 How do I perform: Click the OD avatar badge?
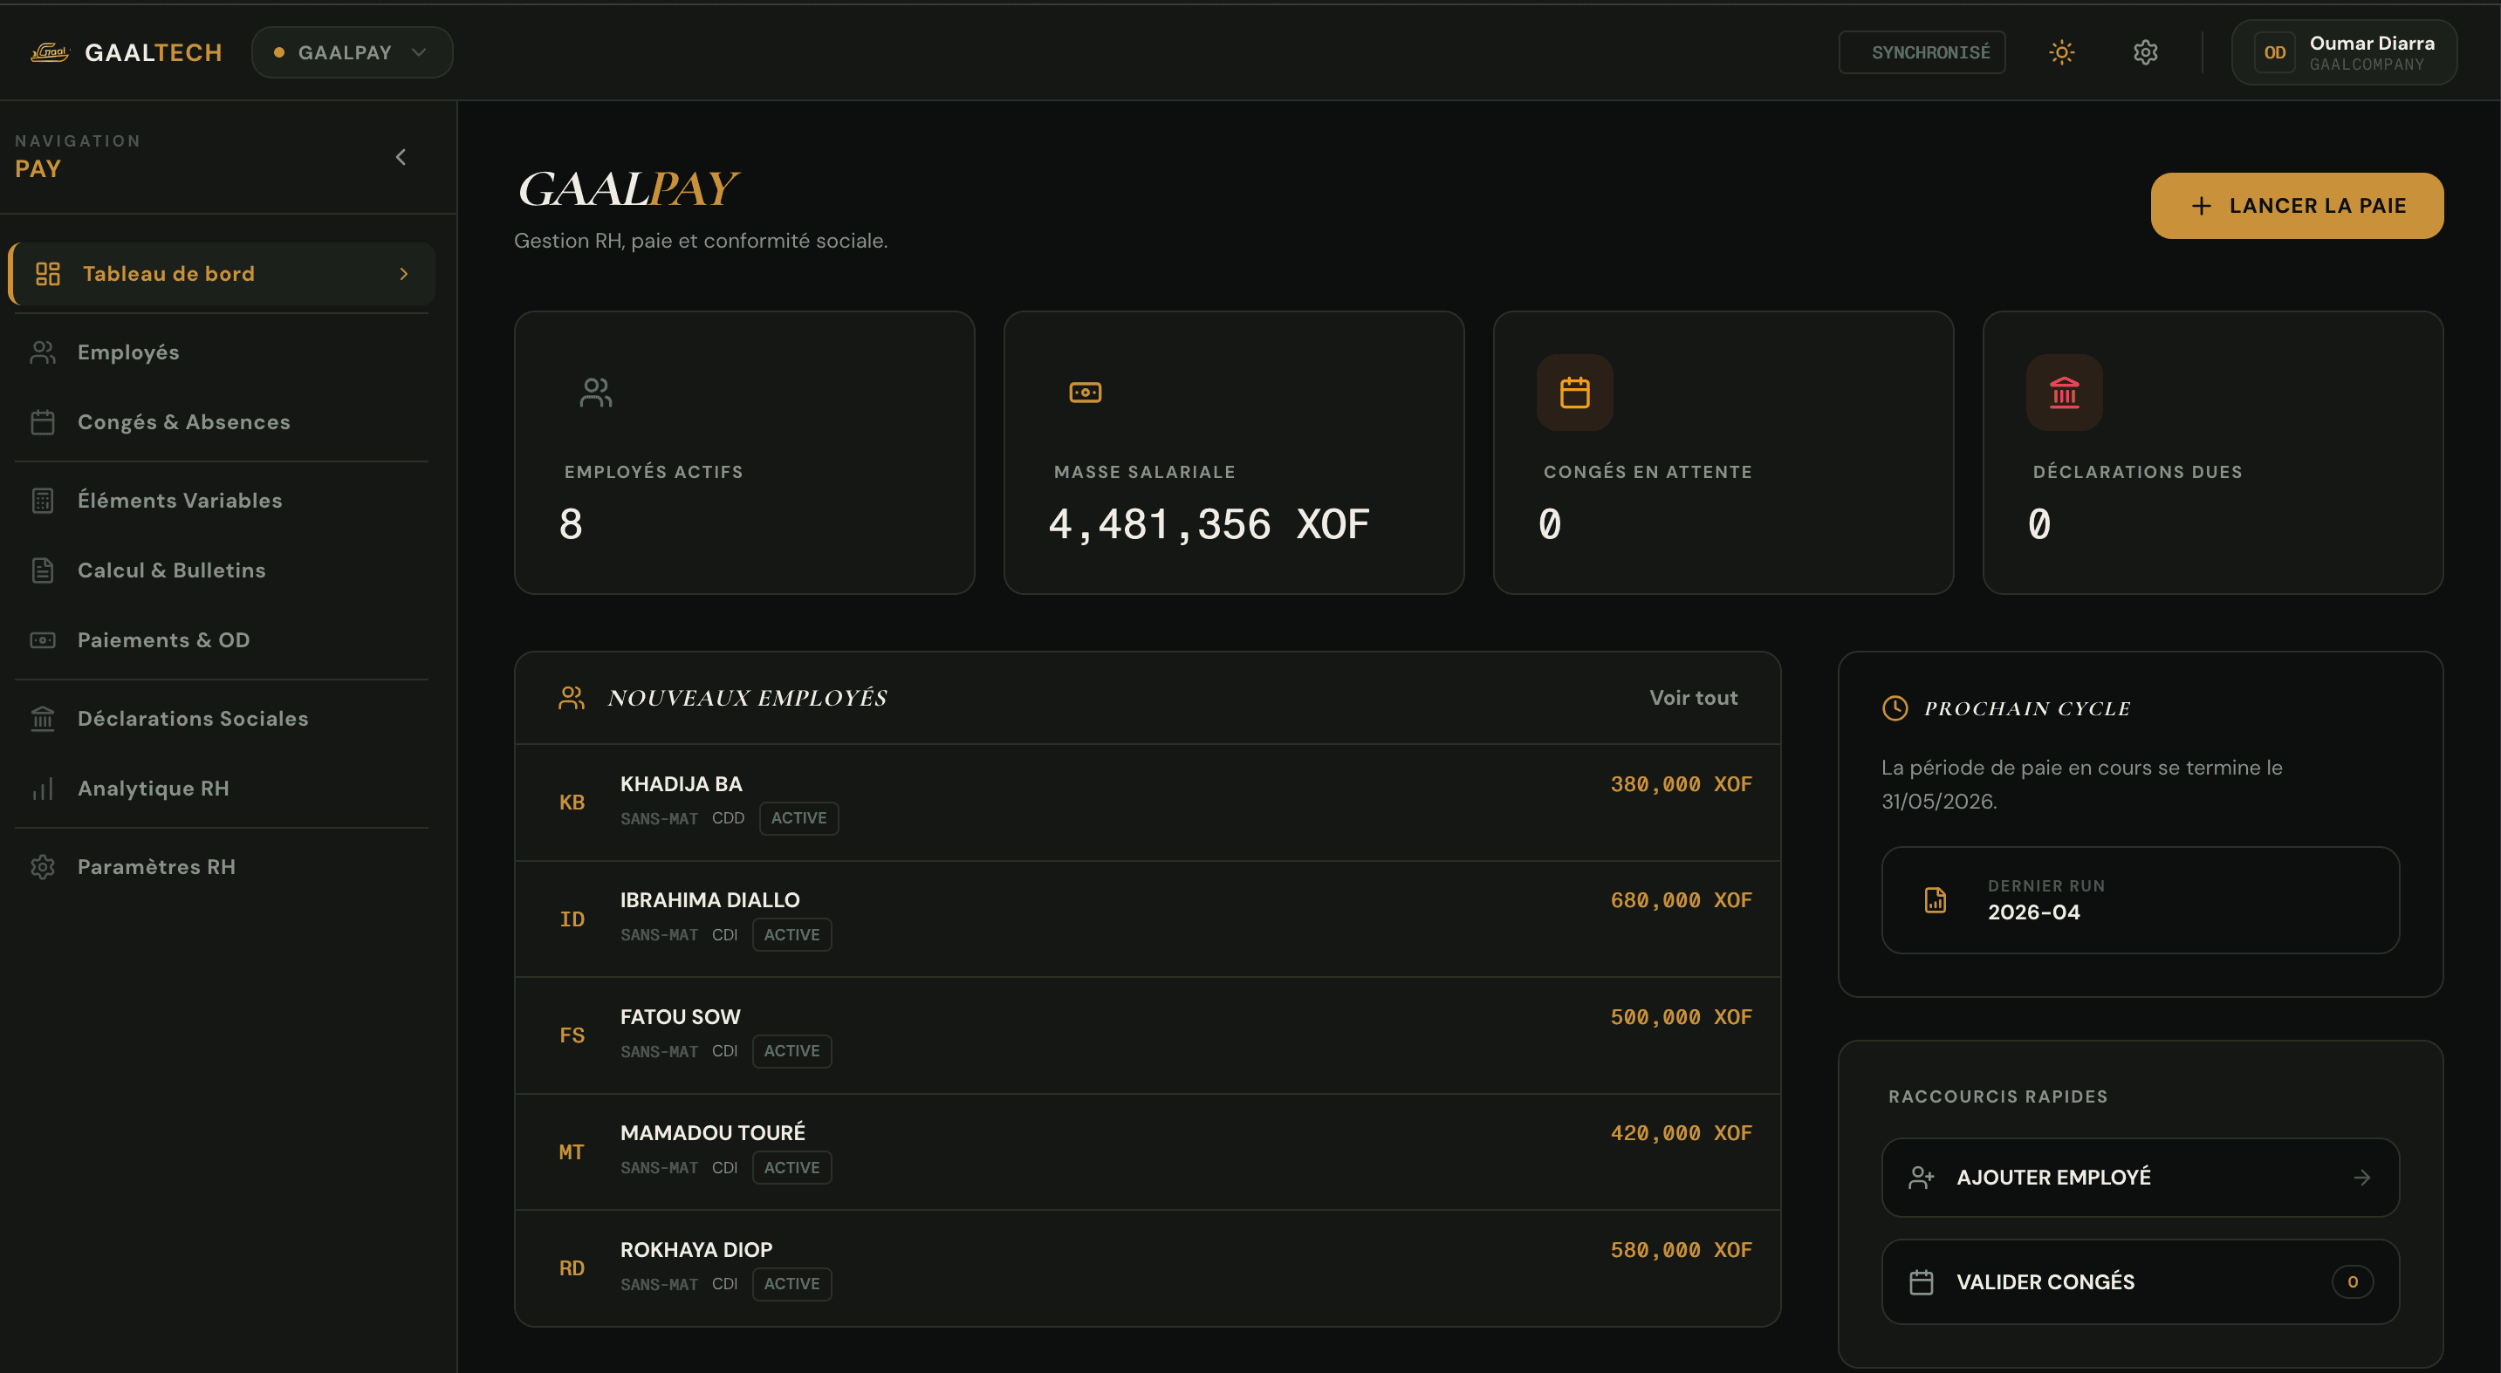pos(2274,52)
